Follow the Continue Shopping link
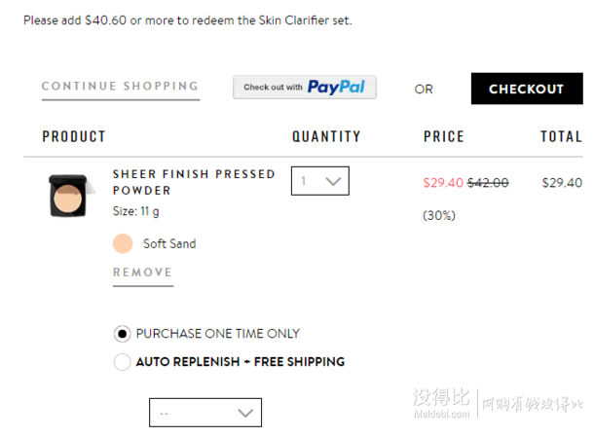This screenshot has width=594, height=437. click(x=121, y=87)
